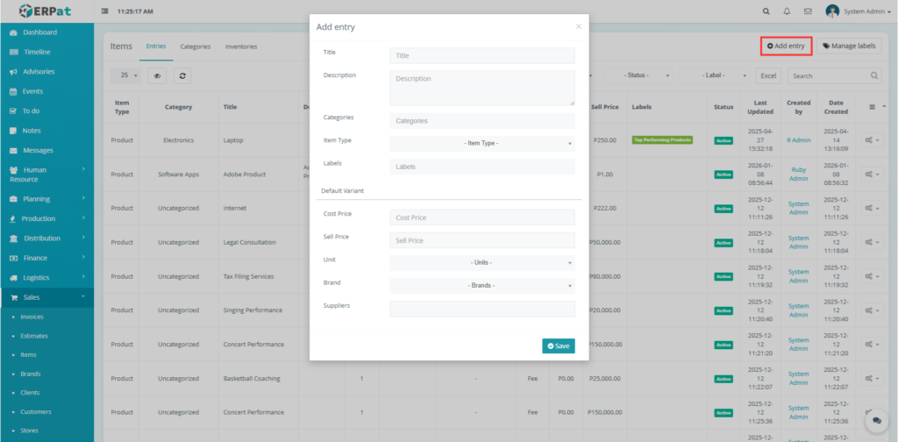Open gear actions for Singing Performance row
This screenshot has width=898, height=442.
873,310
